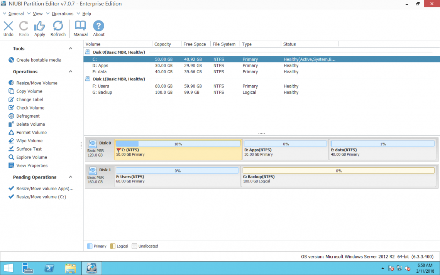Open the About question mark icon
The height and width of the screenshot is (275, 440).
pyautogui.click(x=99, y=26)
